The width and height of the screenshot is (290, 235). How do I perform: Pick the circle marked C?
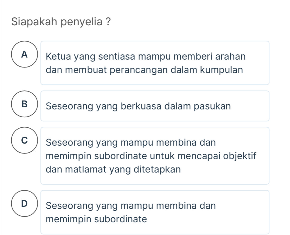[25, 140]
